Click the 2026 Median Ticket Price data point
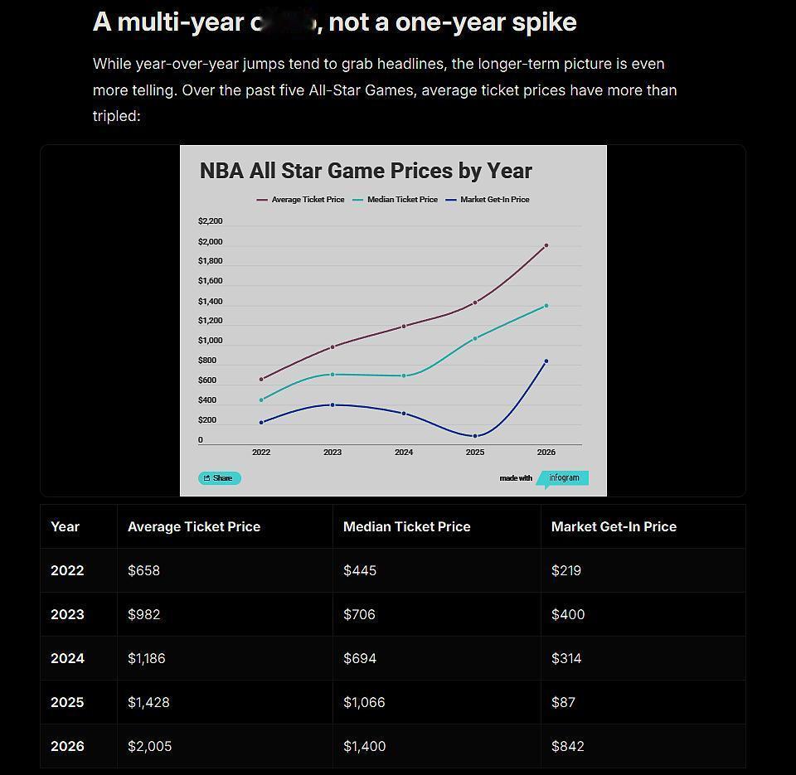 pos(546,306)
